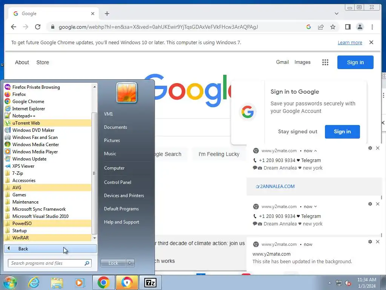Open the Chrome profile avatar

pyautogui.click(x=360, y=27)
